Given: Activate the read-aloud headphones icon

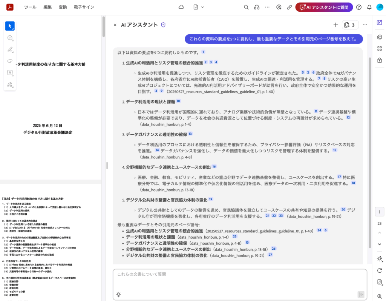Looking at the screenshot, I should click(x=257, y=7).
